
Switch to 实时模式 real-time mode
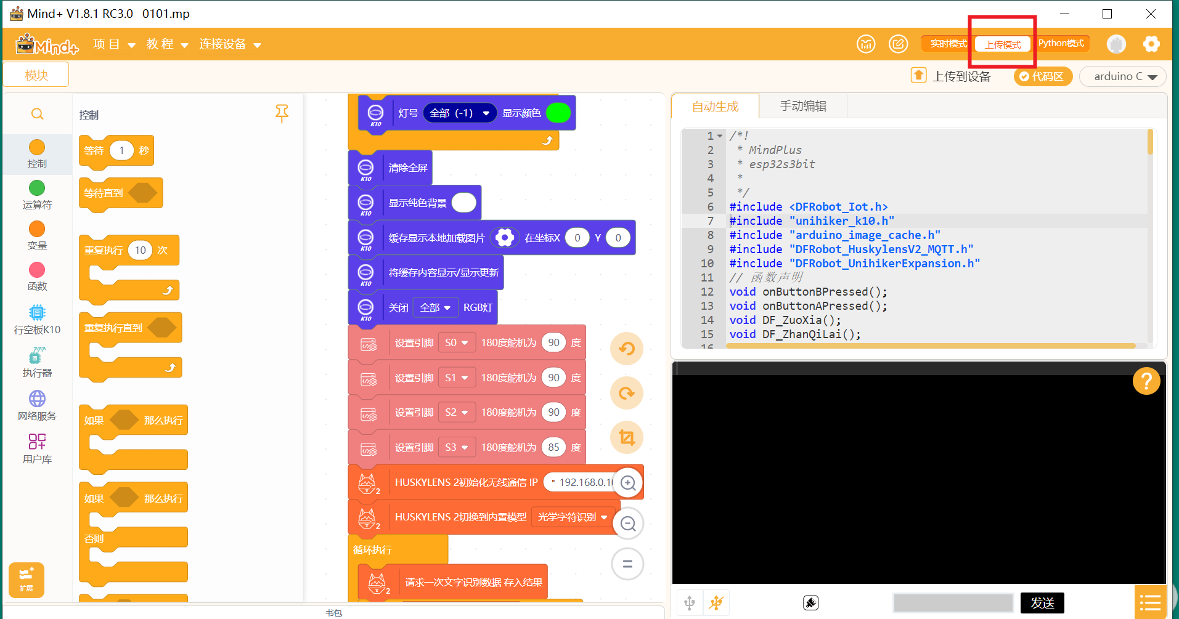coord(948,44)
